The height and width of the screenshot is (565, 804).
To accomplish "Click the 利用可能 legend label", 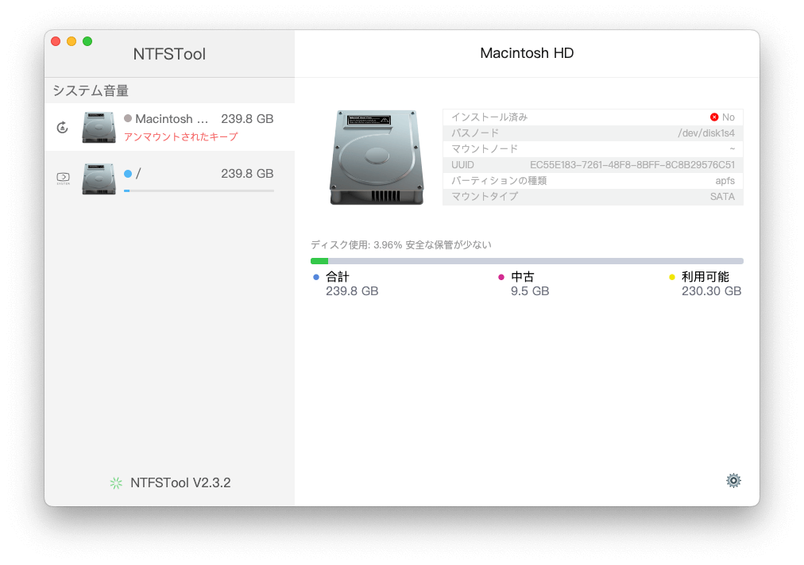I will 705,277.
